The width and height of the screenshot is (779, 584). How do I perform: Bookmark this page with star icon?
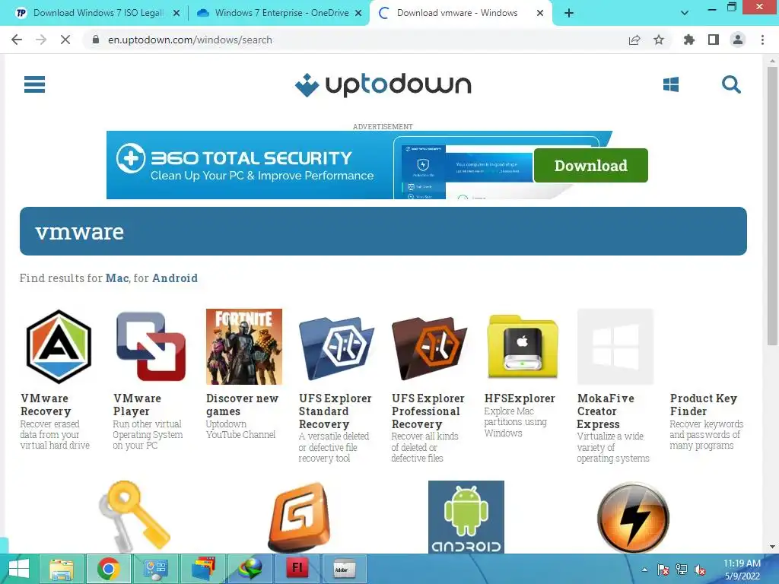[x=659, y=40]
